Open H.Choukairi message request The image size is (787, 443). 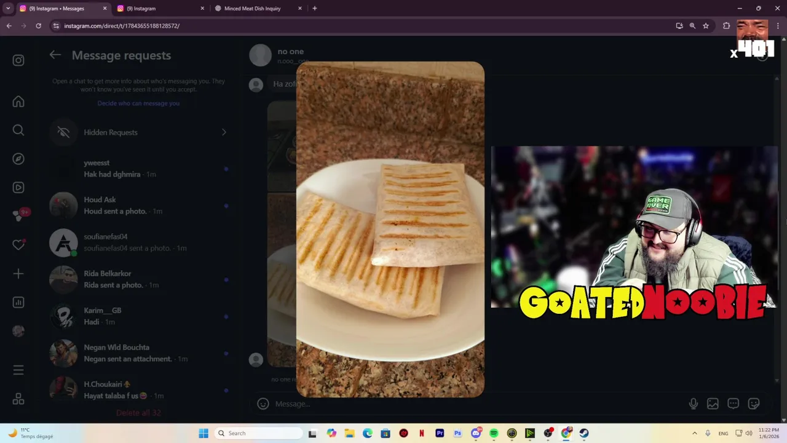[139, 390]
